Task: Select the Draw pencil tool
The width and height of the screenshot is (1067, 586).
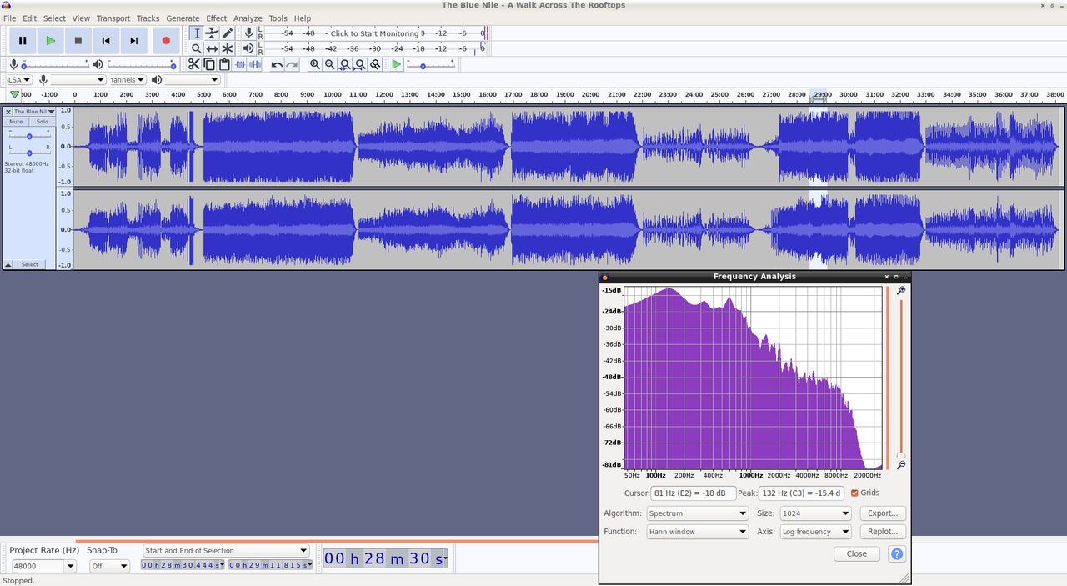Action: tap(227, 33)
